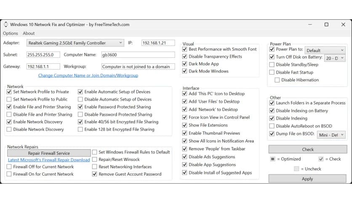Toggle Show File Extensions
Screen dimensions: 352x203
[x=185, y=125]
